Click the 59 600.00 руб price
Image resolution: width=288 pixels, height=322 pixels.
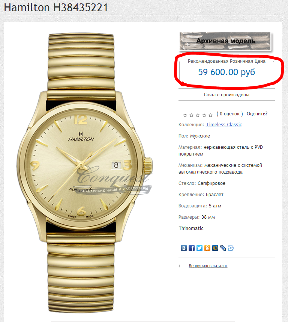(226, 72)
